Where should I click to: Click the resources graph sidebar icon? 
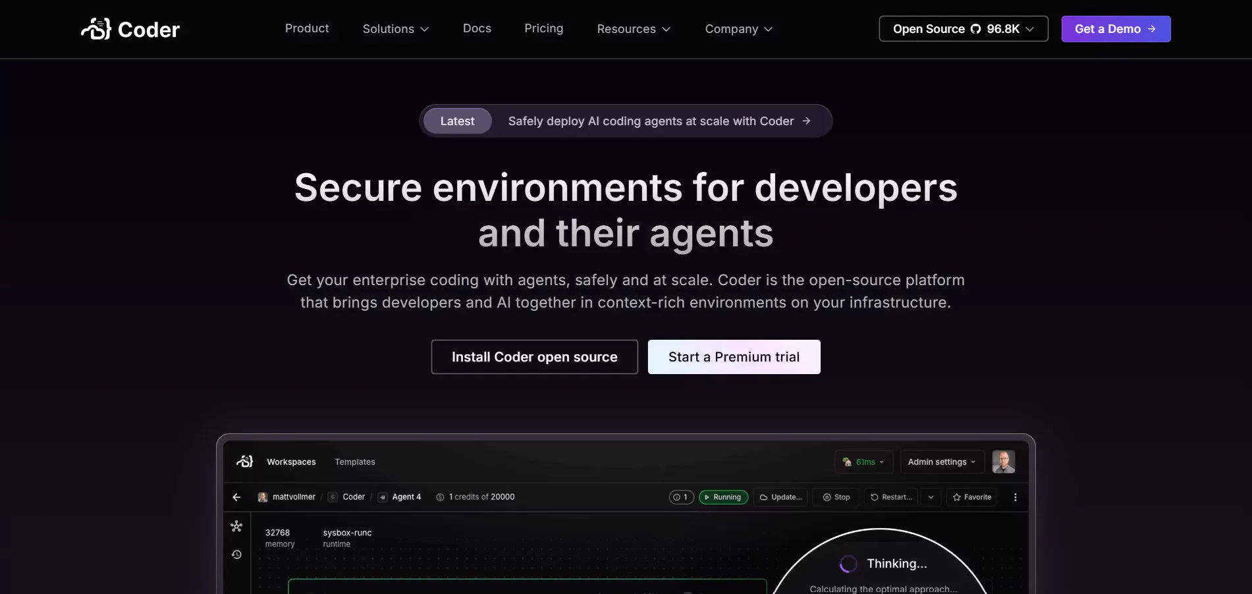[x=236, y=526]
